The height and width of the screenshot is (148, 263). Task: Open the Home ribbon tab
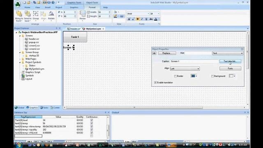(x=28, y=7)
